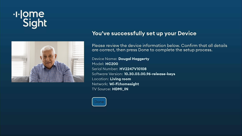The height and width of the screenshot is (136, 242).
Task: Click software version '10.30.03.00.96-release-keys'
Action: (x=150, y=74)
